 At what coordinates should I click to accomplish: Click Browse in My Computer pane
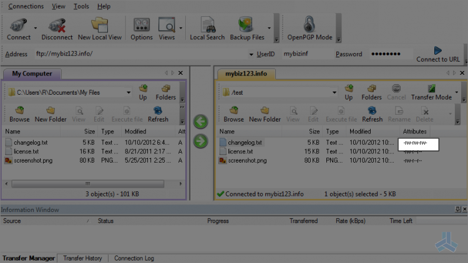[x=19, y=115]
